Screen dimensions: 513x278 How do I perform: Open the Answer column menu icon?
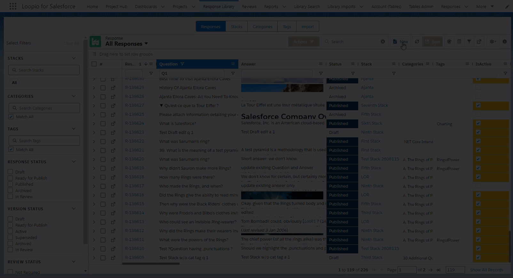(x=321, y=64)
